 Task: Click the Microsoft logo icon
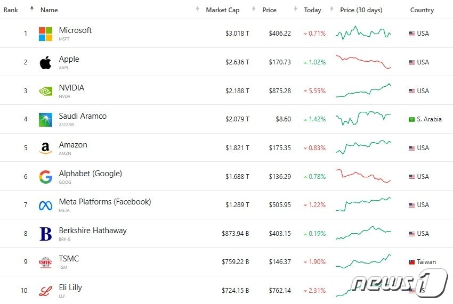tap(45, 34)
